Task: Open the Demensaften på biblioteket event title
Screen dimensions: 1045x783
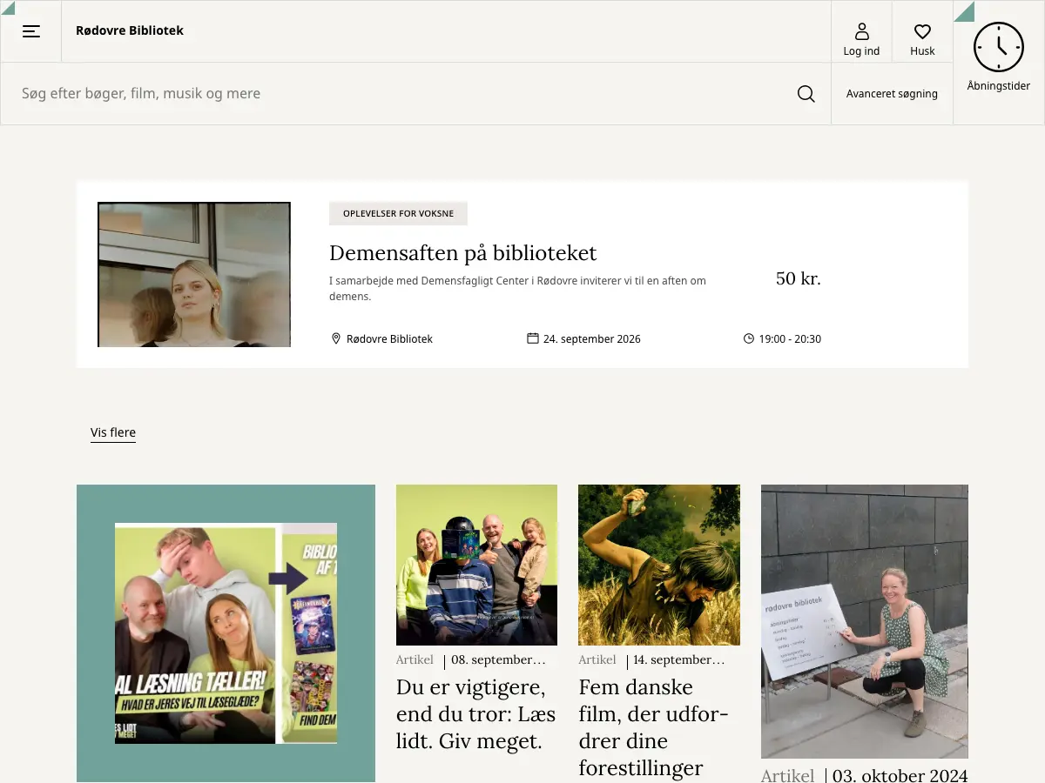Action: click(463, 253)
